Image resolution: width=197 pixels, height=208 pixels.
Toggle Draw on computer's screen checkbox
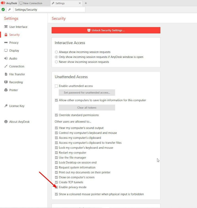coord(56,177)
